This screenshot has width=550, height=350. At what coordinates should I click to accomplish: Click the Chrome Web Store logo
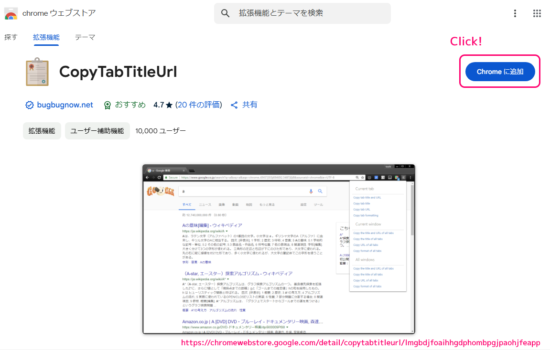11,13
